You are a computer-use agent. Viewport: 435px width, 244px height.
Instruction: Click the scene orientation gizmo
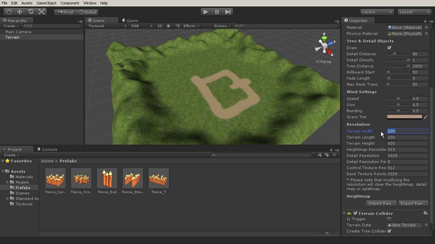tap(324, 45)
